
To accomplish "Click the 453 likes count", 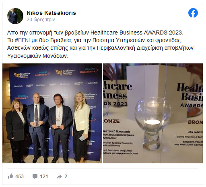I will coord(19,177).
